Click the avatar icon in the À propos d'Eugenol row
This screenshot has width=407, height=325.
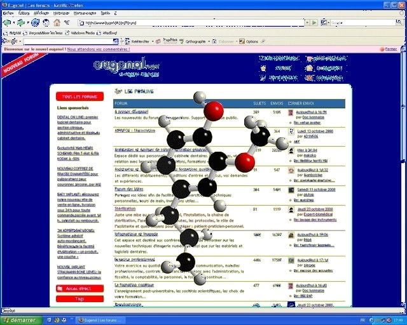tap(291, 113)
